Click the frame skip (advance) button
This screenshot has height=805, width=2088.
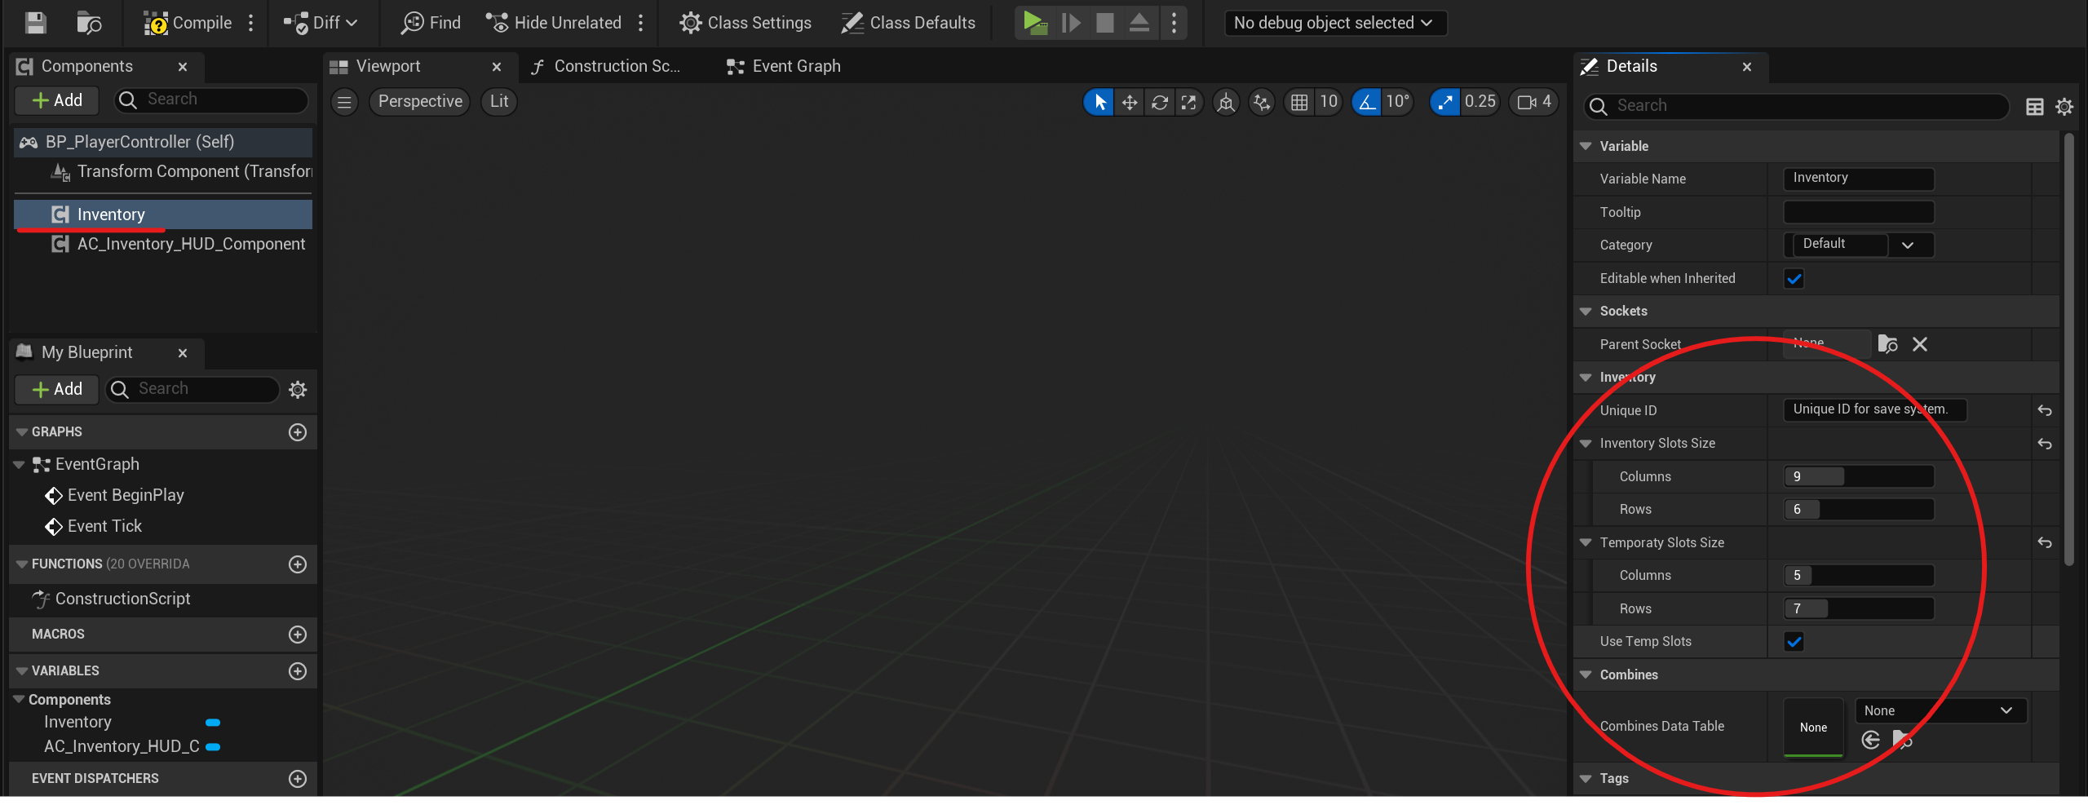pos(1071,23)
